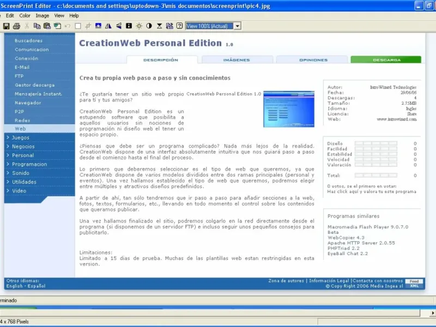Click the Print toolbar icon
Image resolution: width=436 pixels, height=327 pixels.
(x=16, y=26)
